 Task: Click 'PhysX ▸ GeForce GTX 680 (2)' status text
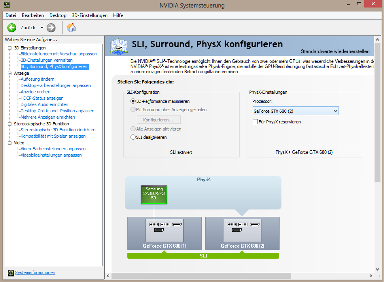[x=304, y=152]
